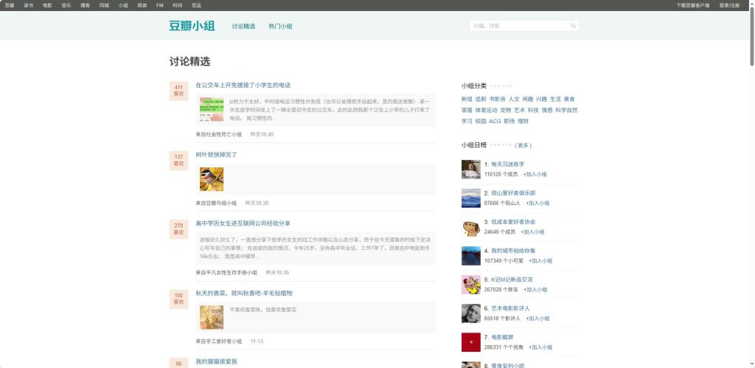755x368 pixels.
Task: Open the K记M记新品交流 group avatar
Action: click(471, 285)
